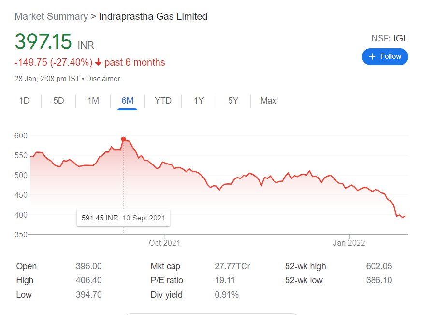Click the Mkt cap value 27.77TCr
The height and width of the screenshot is (315, 447).
tap(232, 266)
